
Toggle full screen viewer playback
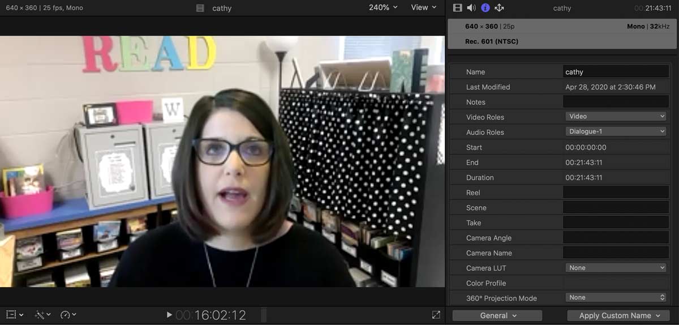tap(436, 315)
